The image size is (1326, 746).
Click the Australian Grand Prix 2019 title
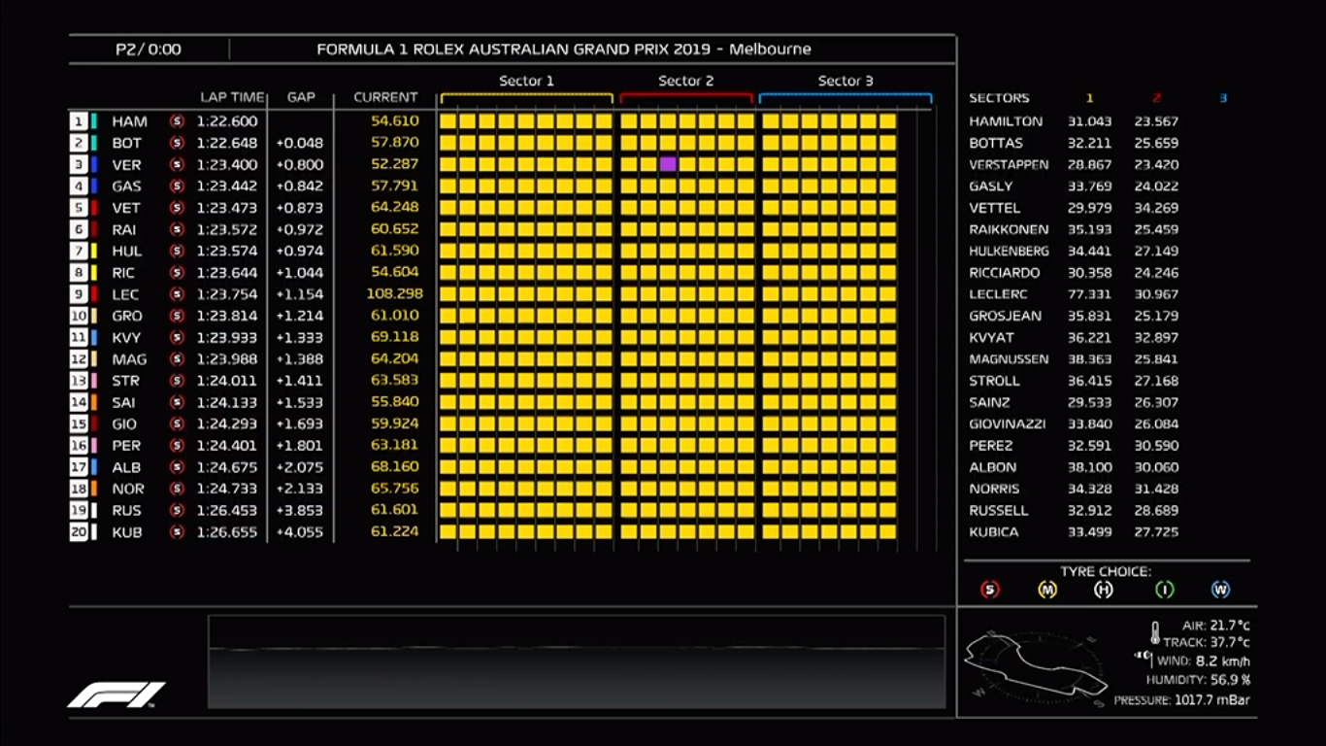point(564,50)
